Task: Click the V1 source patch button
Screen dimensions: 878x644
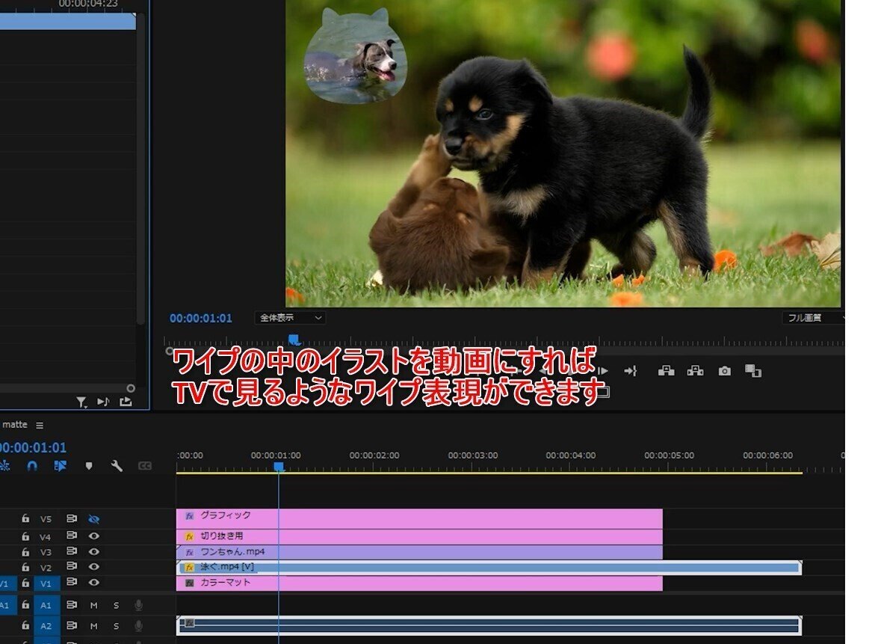Action: coord(4,583)
